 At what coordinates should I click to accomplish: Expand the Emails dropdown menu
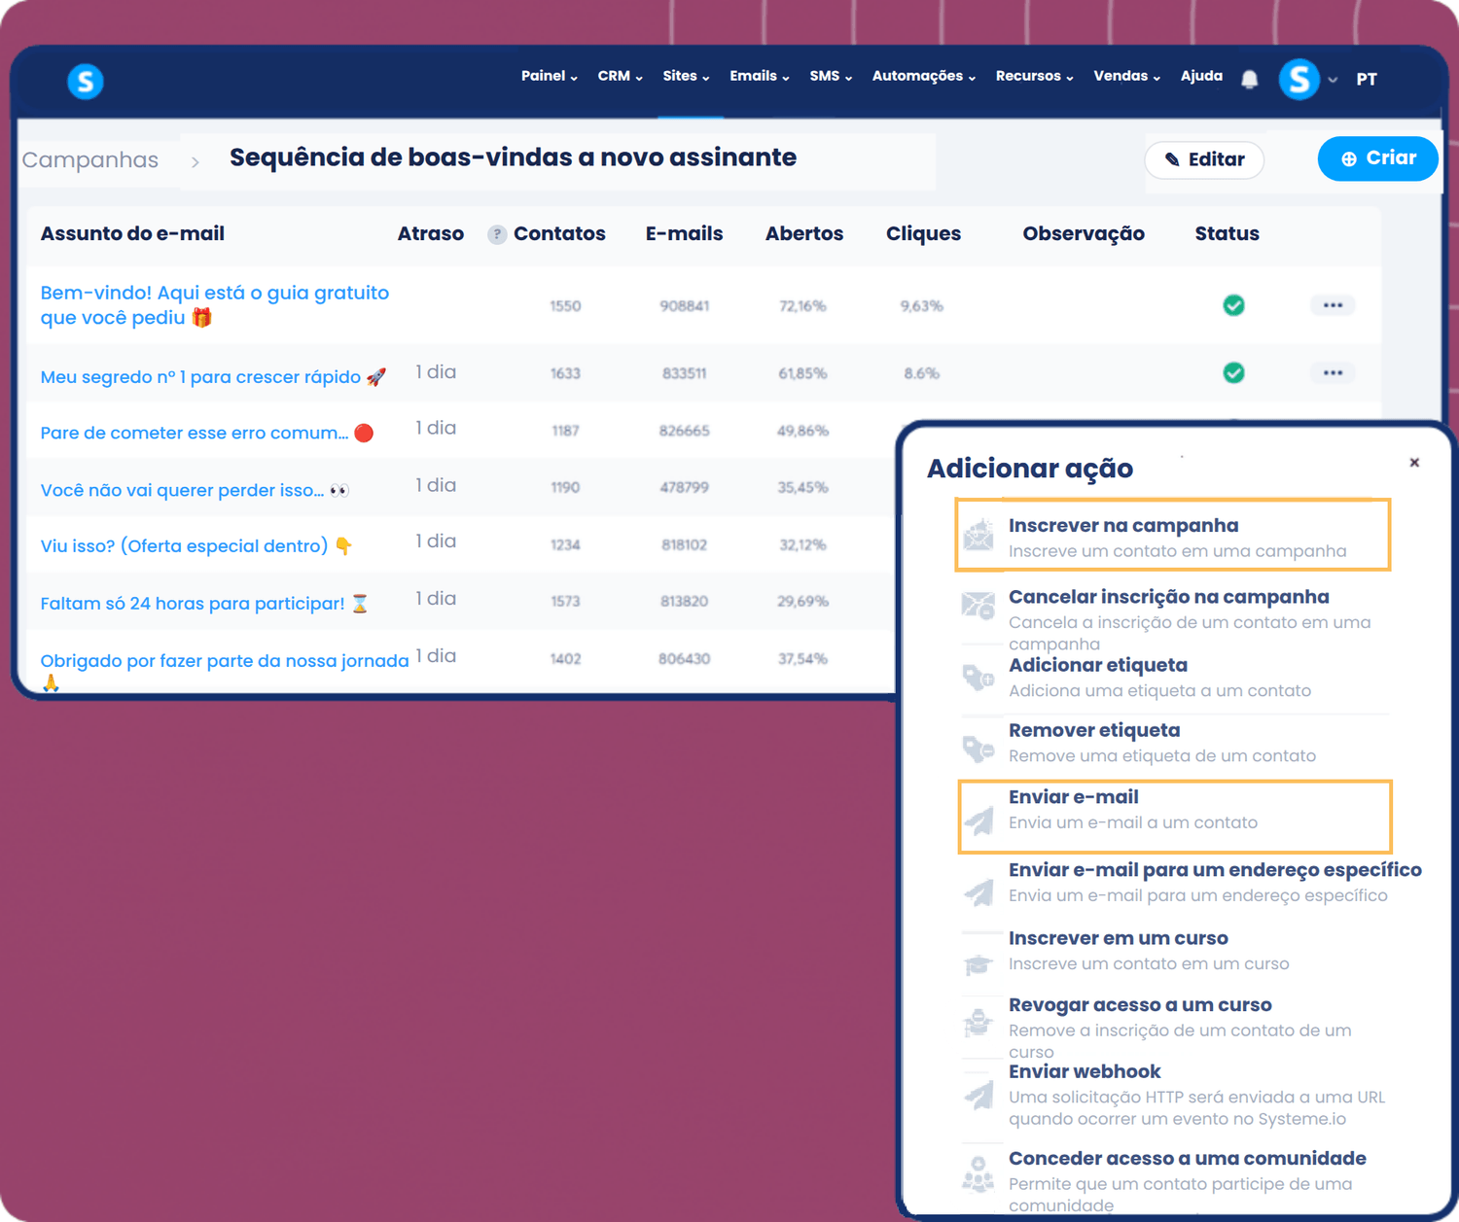pyautogui.click(x=760, y=76)
